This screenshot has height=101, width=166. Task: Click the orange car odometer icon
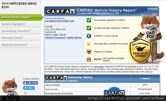pyautogui.click(x=89, y=59)
